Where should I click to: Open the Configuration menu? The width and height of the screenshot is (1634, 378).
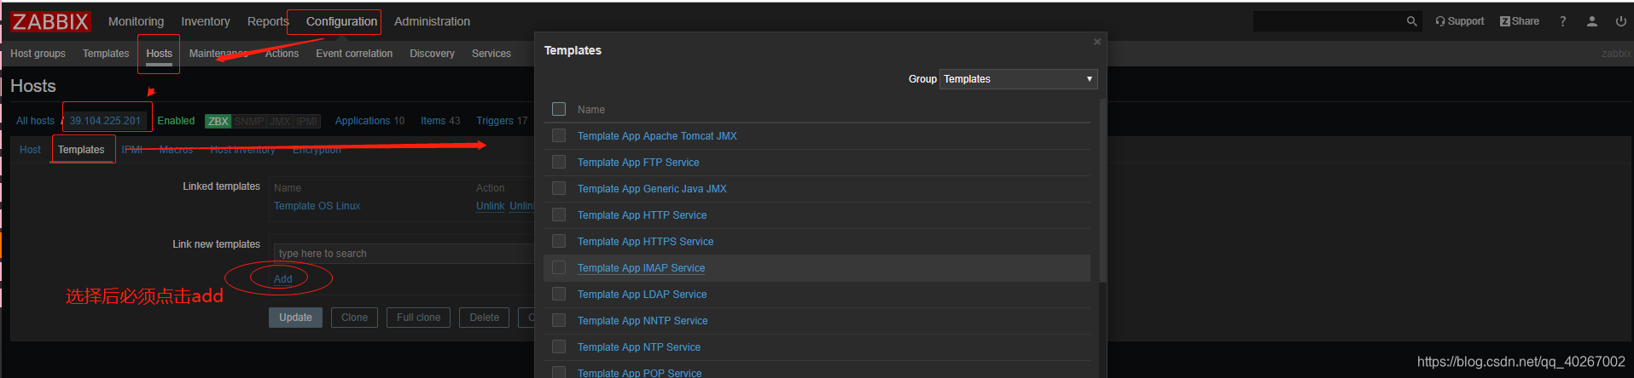point(341,21)
